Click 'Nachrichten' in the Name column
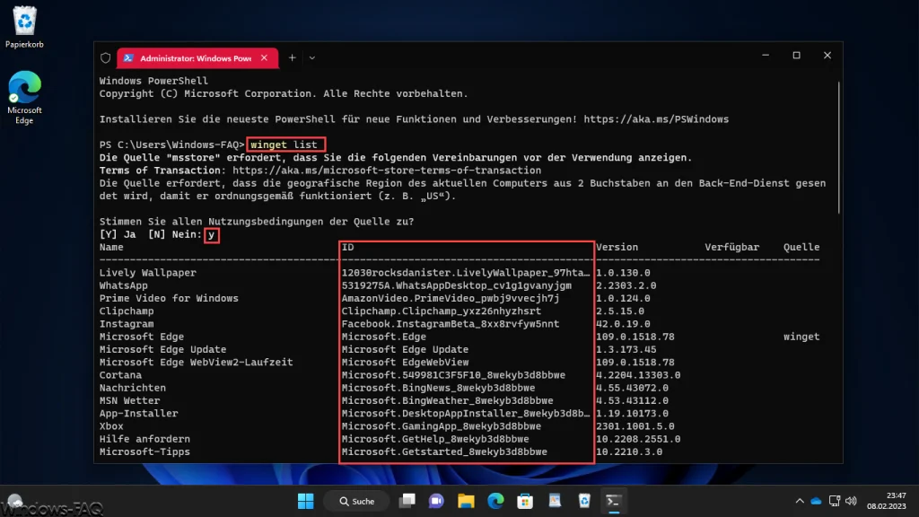 133,388
